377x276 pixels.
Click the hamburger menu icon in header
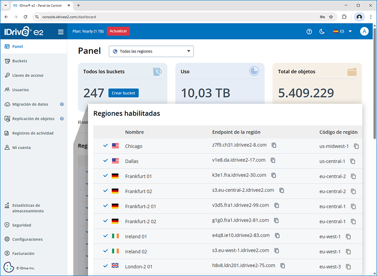(x=61, y=31)
